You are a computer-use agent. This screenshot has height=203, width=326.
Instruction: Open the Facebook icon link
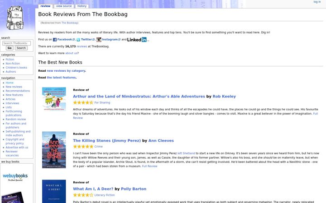(55, 40)
